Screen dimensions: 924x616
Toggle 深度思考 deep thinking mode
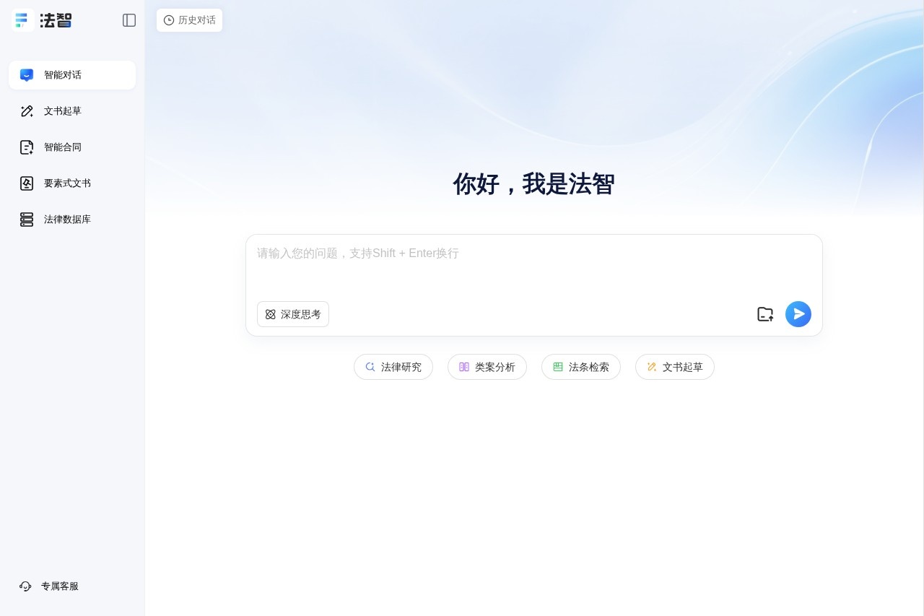coord(293,314)
